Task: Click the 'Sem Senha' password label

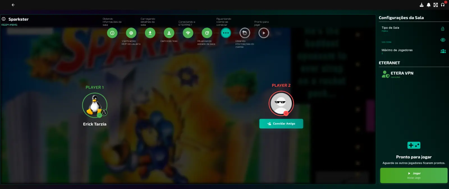Action: point(386,42)
